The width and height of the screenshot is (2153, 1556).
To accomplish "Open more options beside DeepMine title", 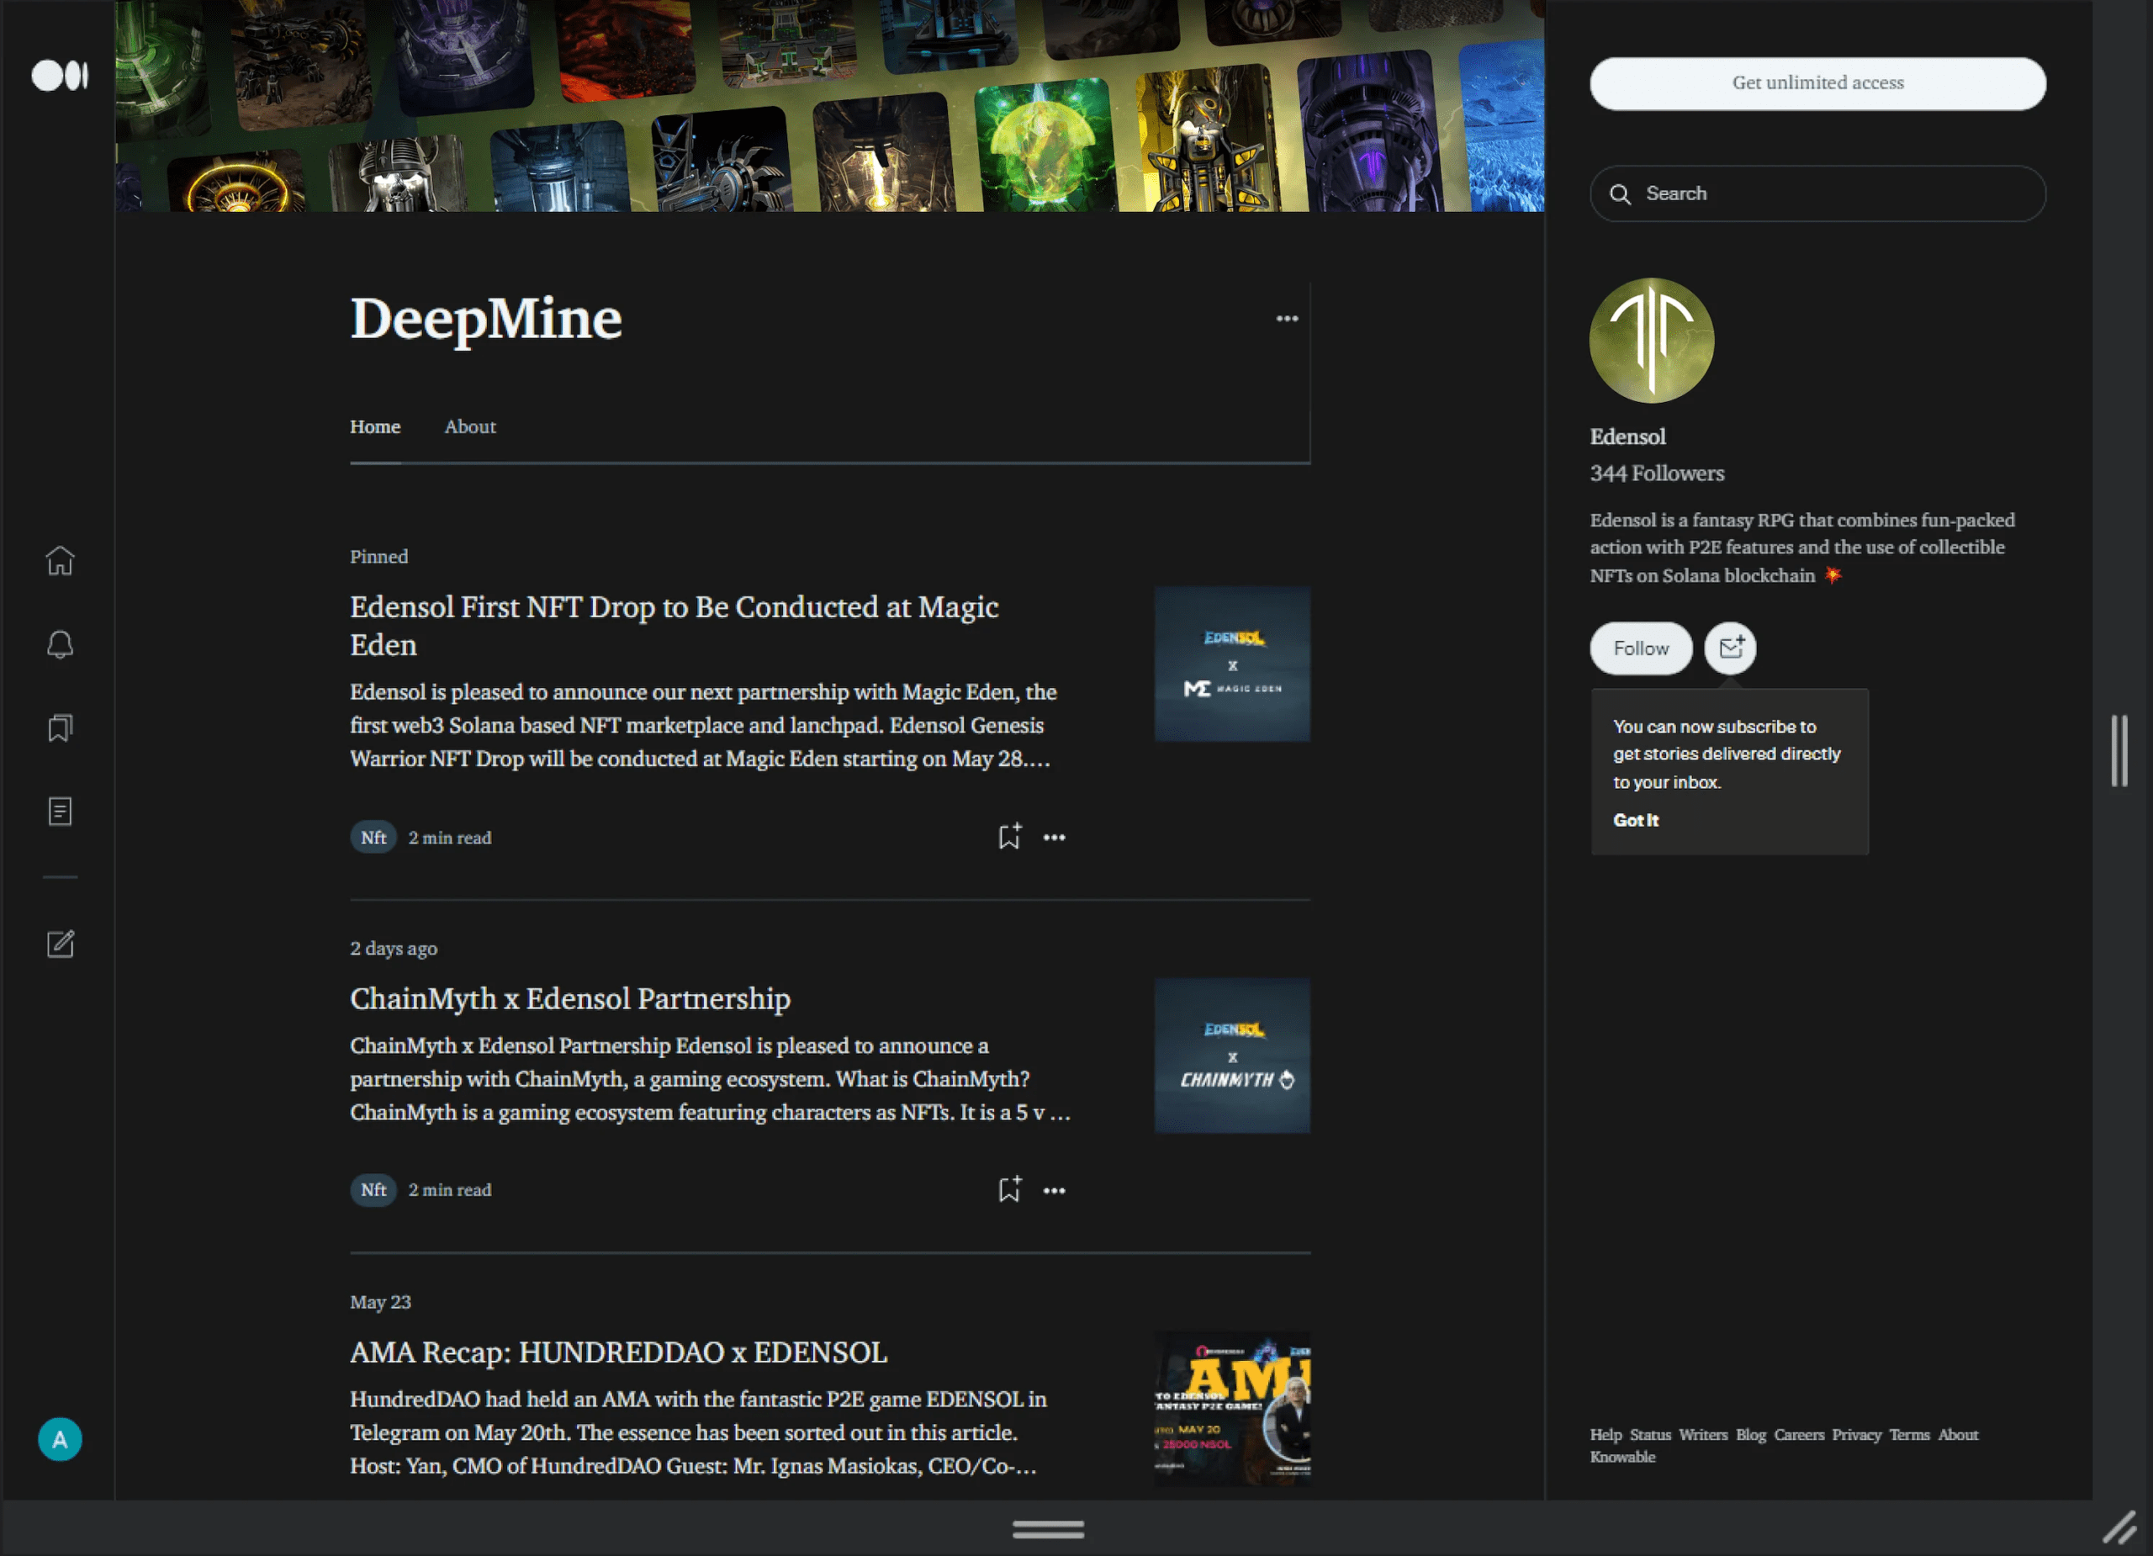I will click(1286, 319).
